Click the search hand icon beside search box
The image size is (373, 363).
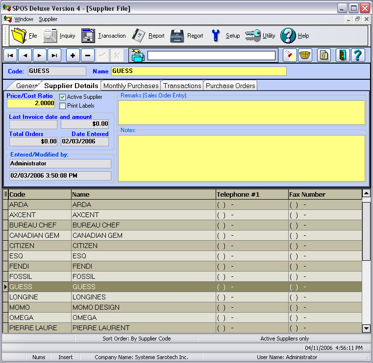(138, 56)
